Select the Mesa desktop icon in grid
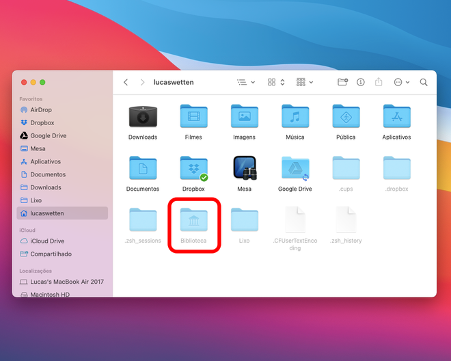451x361 pixels. coord(245,168)
